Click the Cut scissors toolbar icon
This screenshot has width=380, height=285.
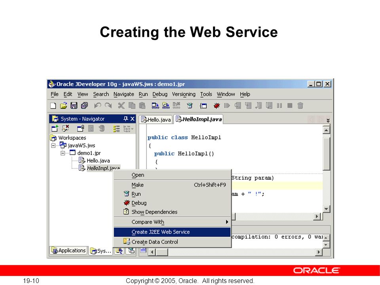(121, 106)
